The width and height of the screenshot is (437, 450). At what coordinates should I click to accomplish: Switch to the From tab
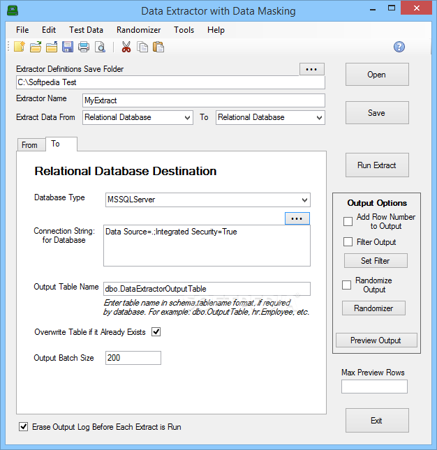[31, 144]
